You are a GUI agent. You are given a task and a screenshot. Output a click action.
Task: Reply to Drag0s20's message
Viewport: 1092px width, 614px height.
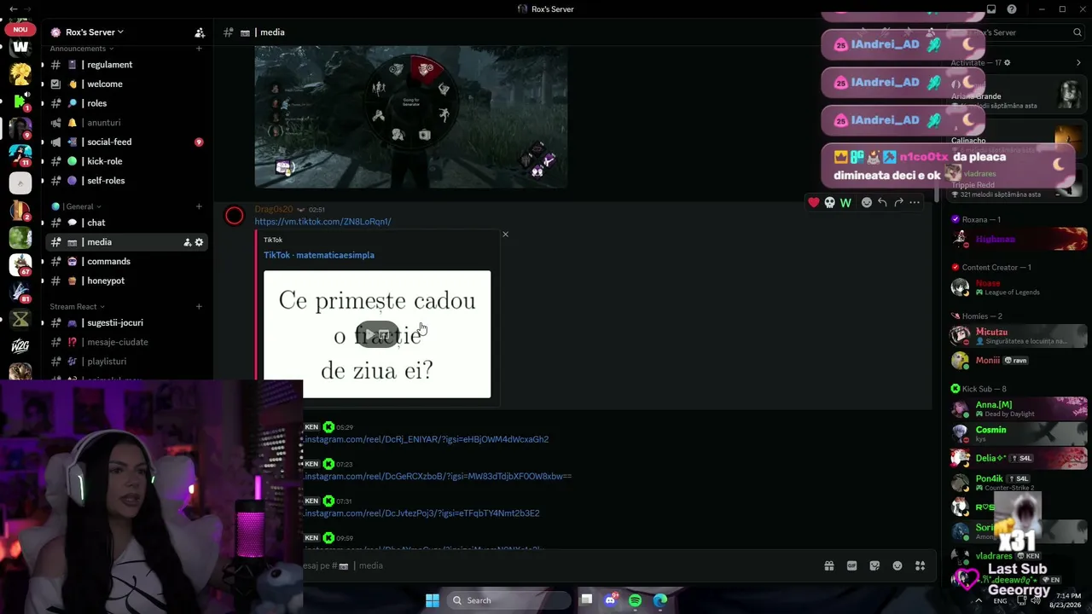pos(882,203)
